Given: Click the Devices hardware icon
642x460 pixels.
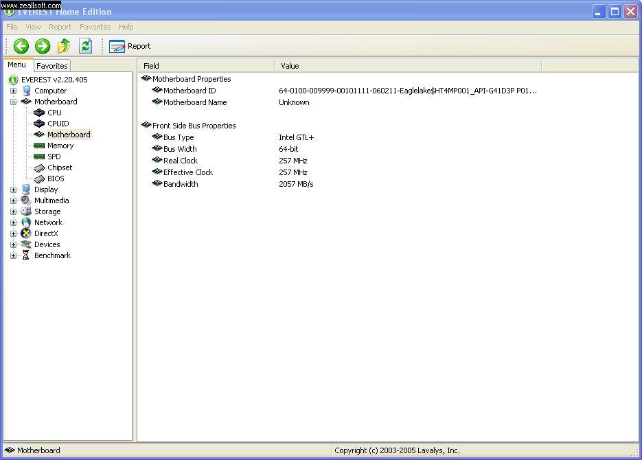Looking at the screenshot, I should pos(26,244).
